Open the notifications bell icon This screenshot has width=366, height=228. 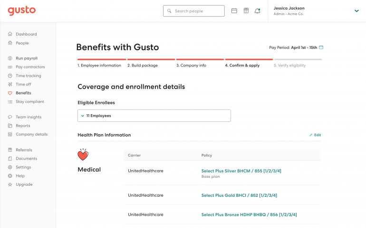(257, 11)
